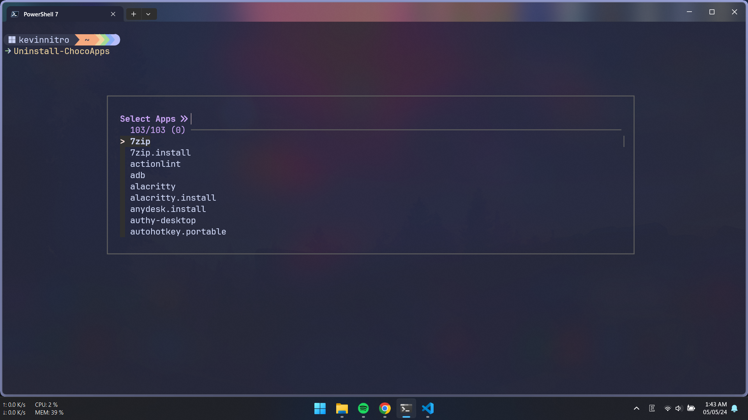Screen dimensions: 748x420
Task: Select anydesk.install entry
Action: [x=168, y=209]
